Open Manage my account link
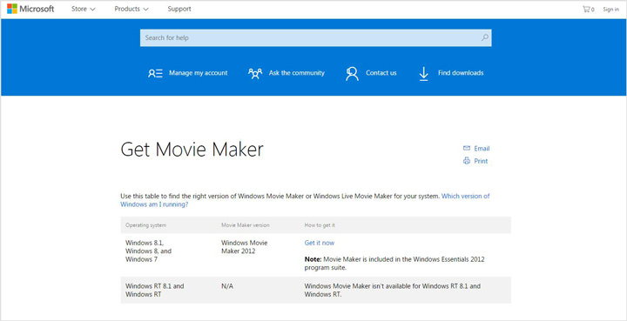627x321 pixels. click(199, 73)
